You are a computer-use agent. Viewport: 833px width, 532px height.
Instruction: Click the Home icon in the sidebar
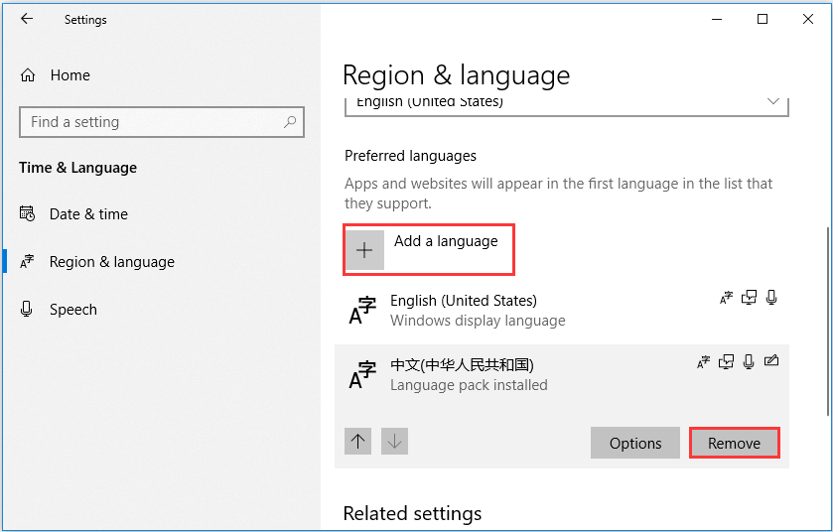pyautogui.click(x=28, y=75)
